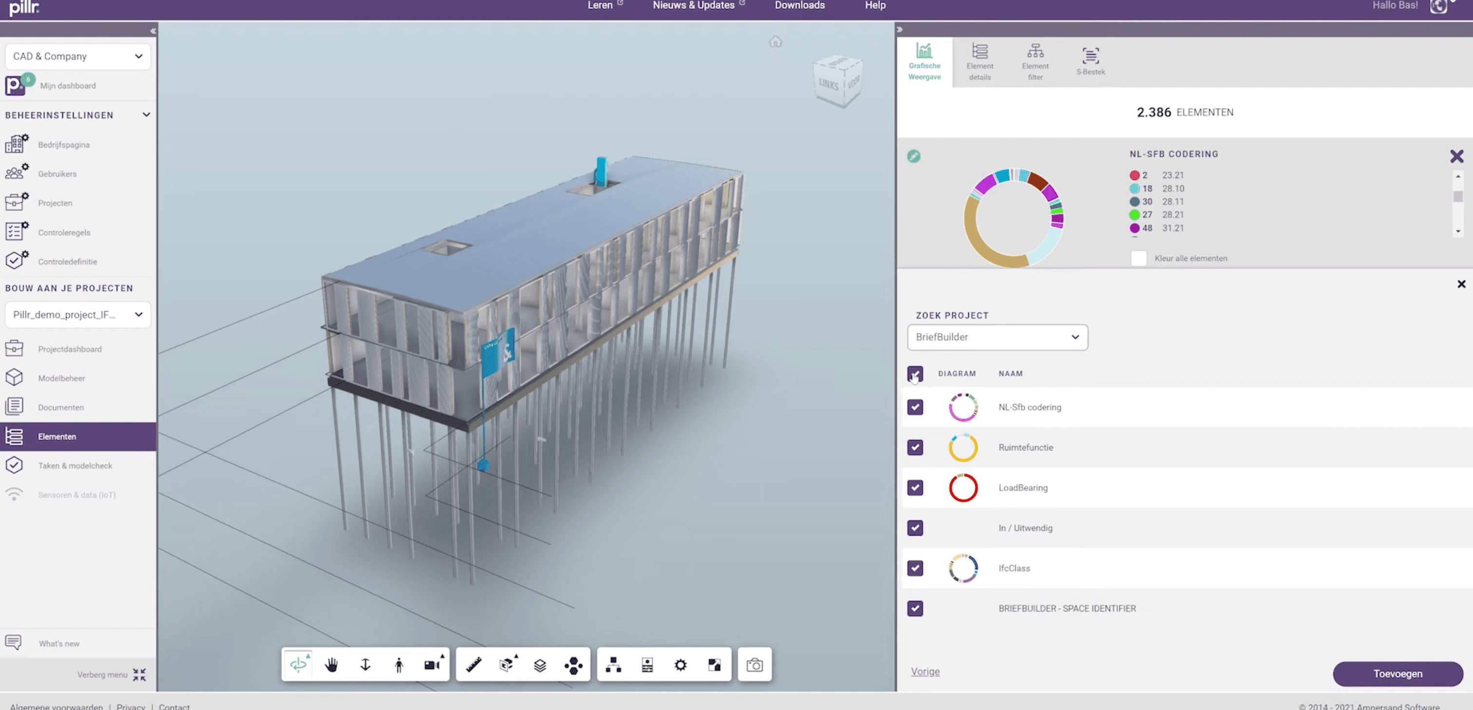The height and width of the screenshot is (710, 1473).
Task: Switch to Grafische Weergave tab
Action: click(x=924, y=62)
